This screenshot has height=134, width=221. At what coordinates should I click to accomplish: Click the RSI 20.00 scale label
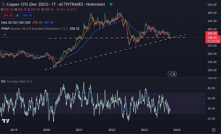(211, 119)
